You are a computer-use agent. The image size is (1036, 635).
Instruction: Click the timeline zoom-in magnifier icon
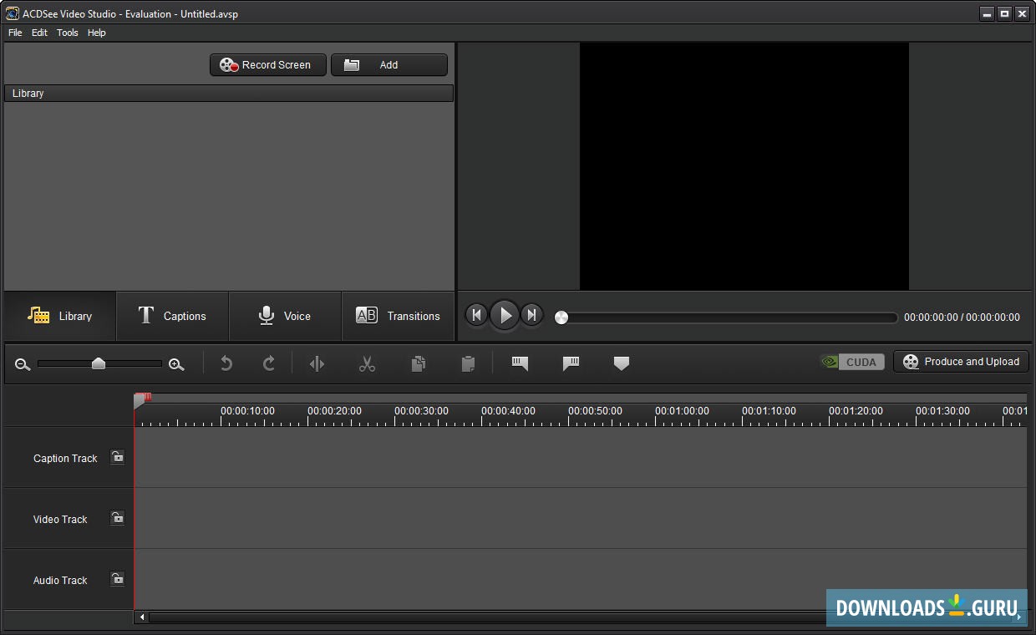point(176,364)
